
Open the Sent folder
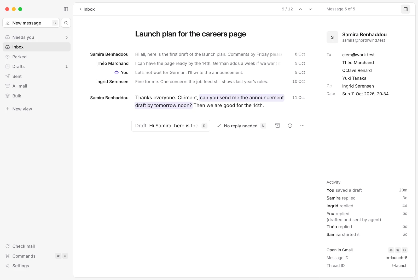pos(37,76)
